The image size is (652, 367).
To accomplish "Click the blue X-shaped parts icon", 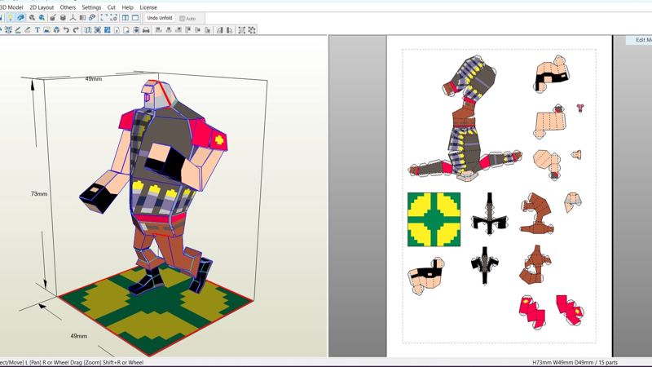I will tap(98, 30).
